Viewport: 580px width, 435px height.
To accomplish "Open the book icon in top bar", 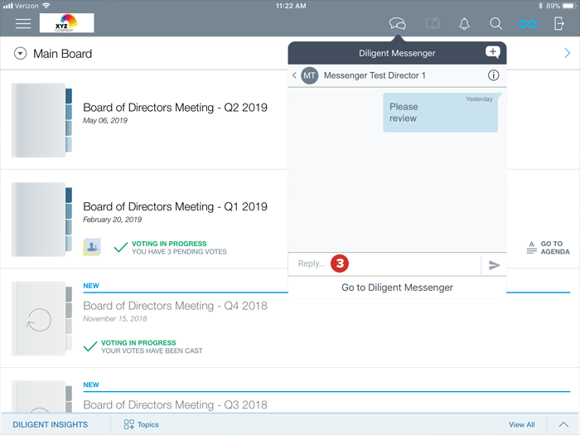I will (432, 24).
